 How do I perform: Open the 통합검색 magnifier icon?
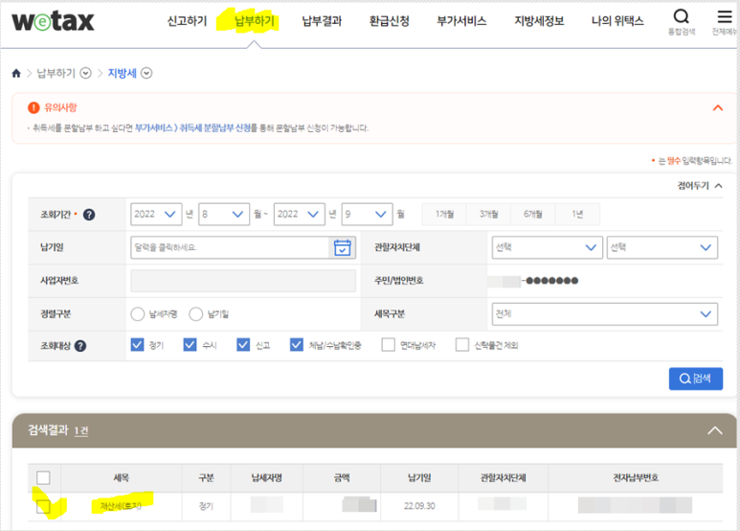(681, 17)
